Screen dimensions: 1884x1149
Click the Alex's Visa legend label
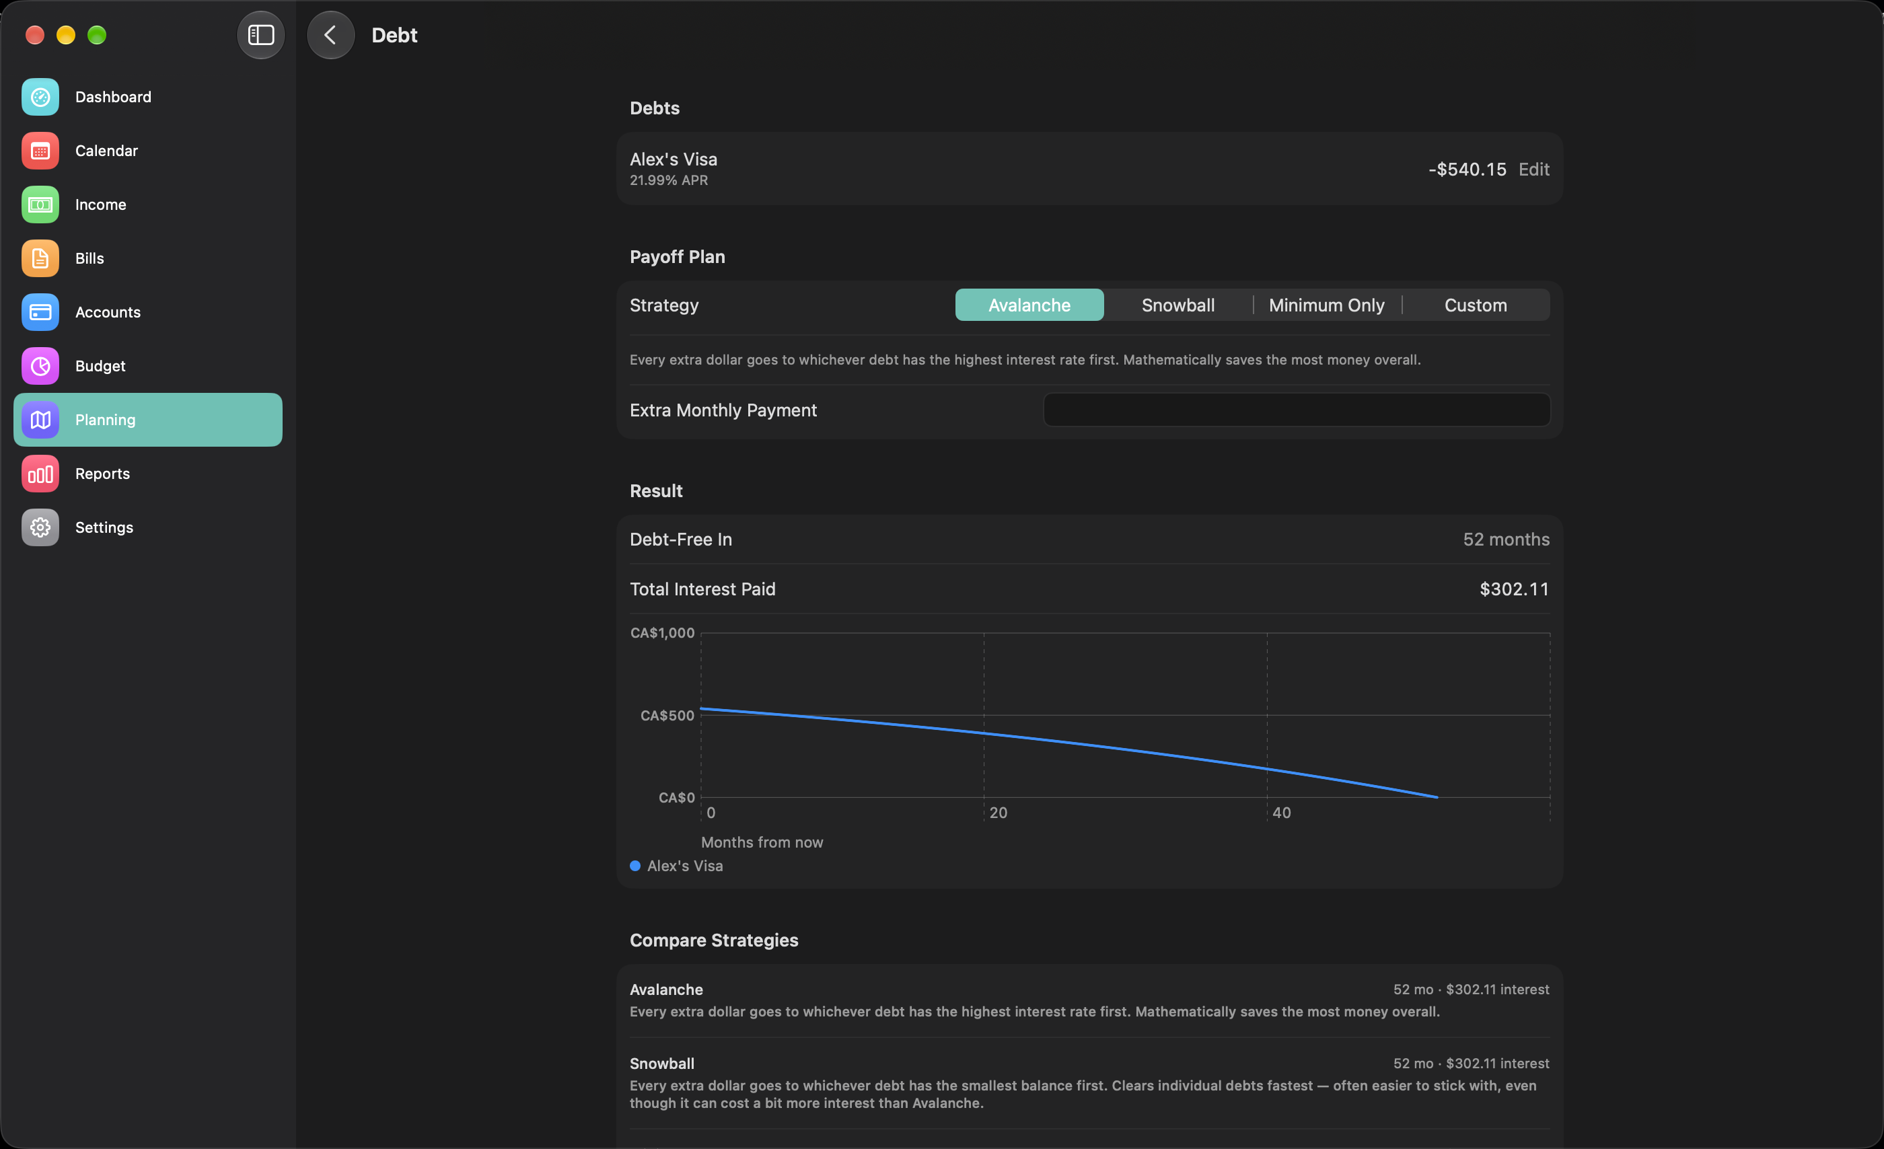(685, 866)
